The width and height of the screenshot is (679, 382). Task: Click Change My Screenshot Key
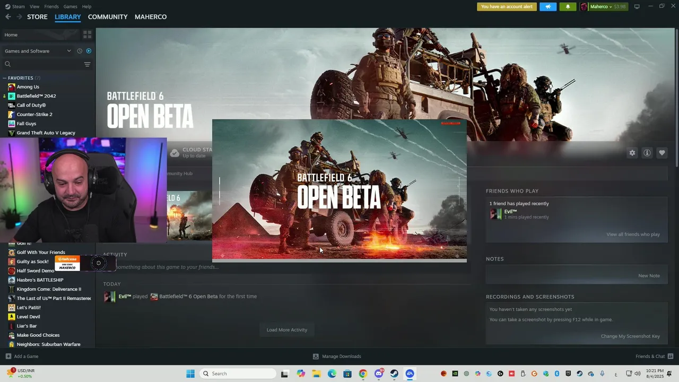pos(630,336)
